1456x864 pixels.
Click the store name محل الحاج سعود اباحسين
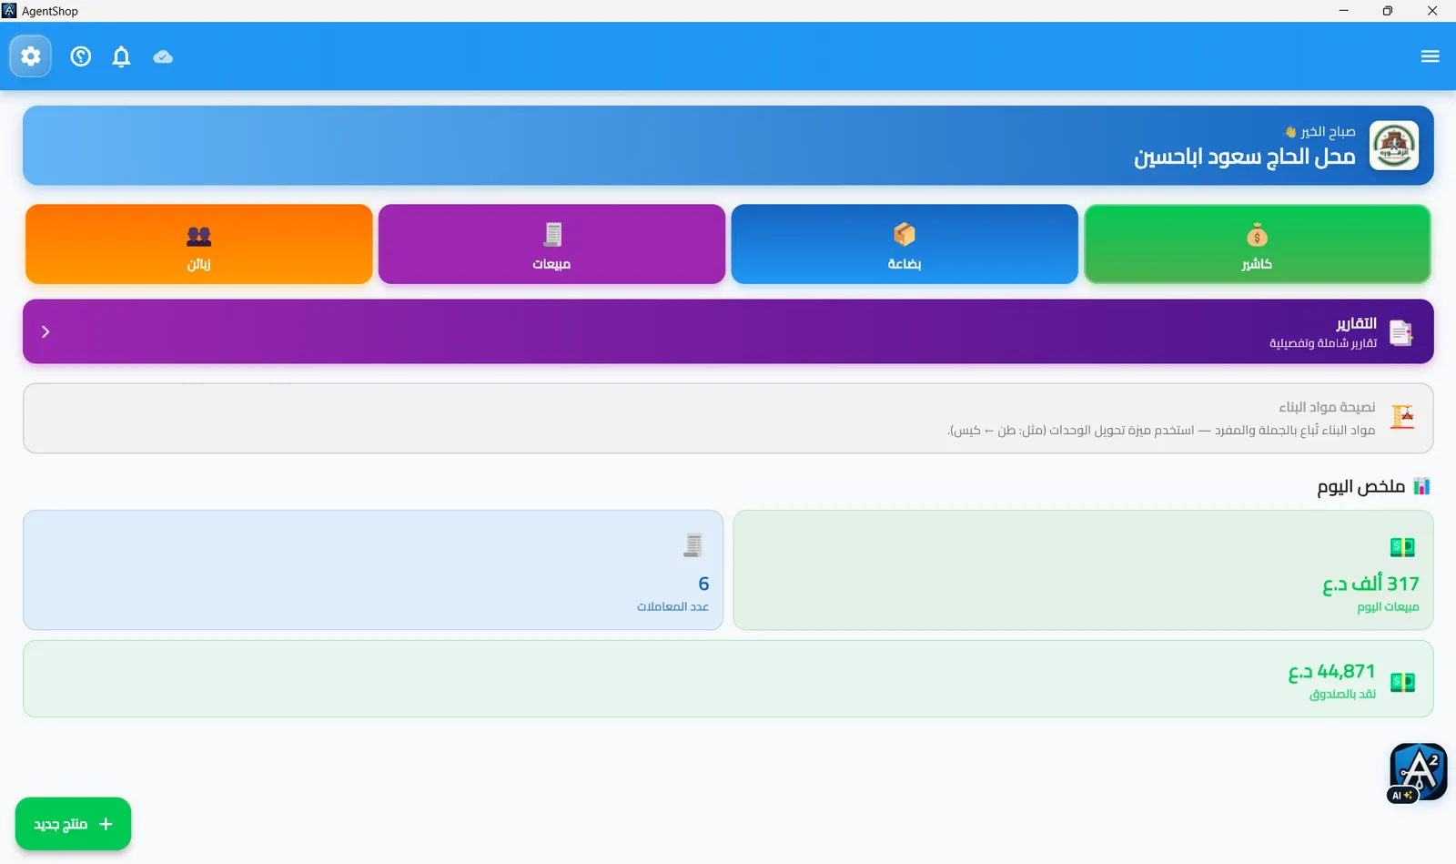pos(1244,157)
